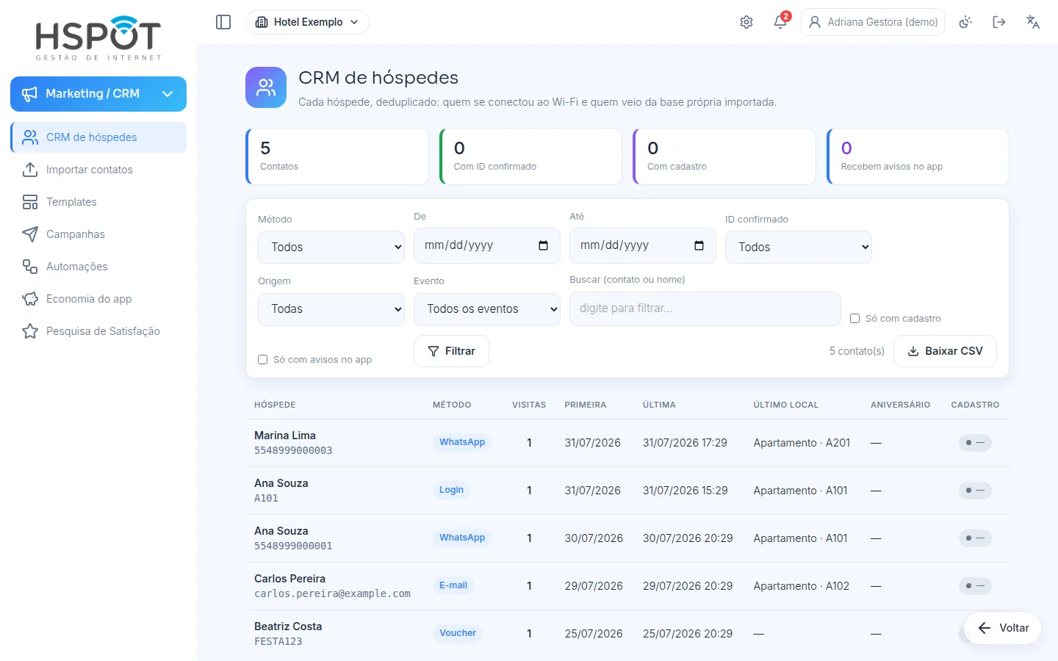The height and width of the screenshot is (661, 1058).
Task: Click the Login method badge
Action: [x=451, y=490]
